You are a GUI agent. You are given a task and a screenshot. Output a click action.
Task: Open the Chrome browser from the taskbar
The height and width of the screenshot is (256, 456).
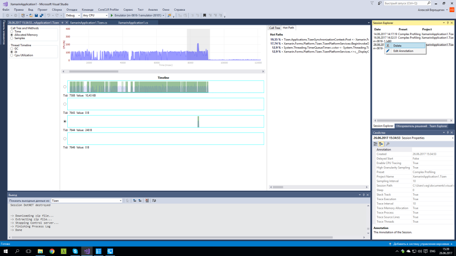tap(52, 252)
